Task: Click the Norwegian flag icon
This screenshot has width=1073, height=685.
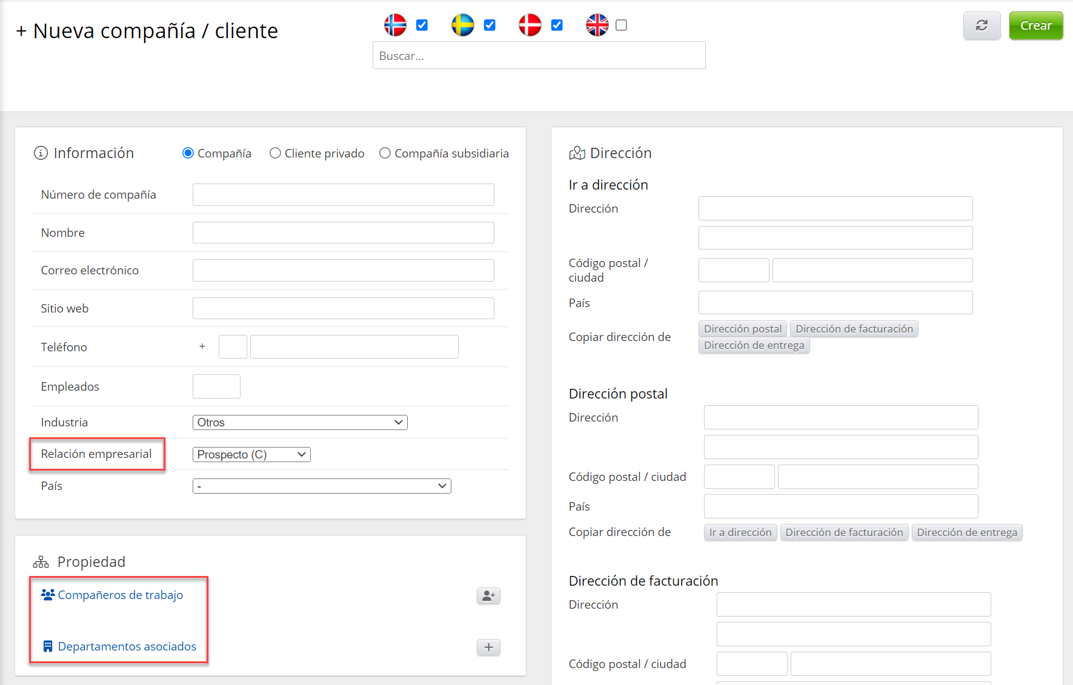Action: [x=396, y=25]
